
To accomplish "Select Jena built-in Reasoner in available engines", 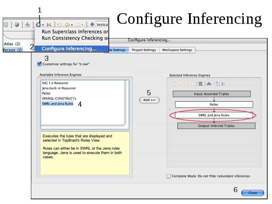I will pos(59,88).
